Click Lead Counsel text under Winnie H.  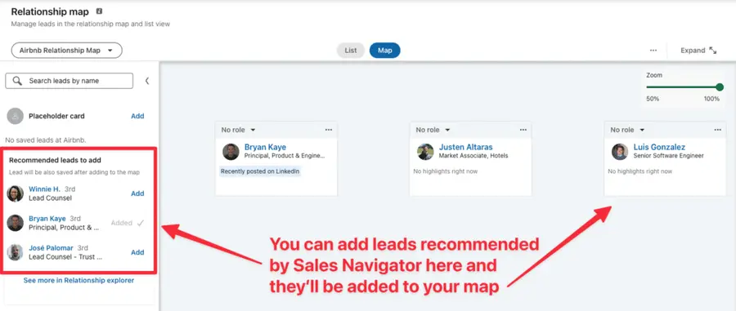point(50,198)
